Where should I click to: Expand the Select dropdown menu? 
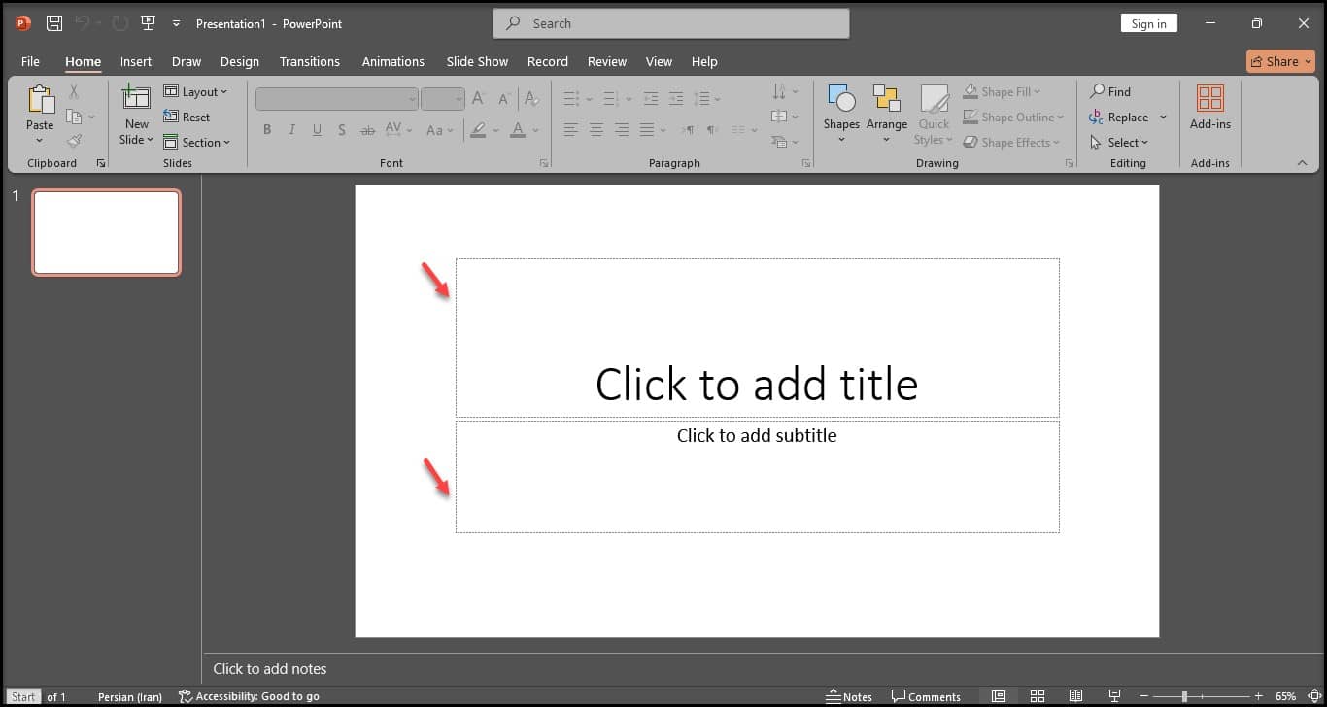(1119, 142)
